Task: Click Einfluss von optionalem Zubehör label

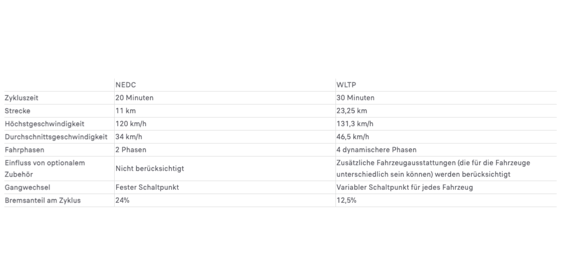Action: (45, 169)
